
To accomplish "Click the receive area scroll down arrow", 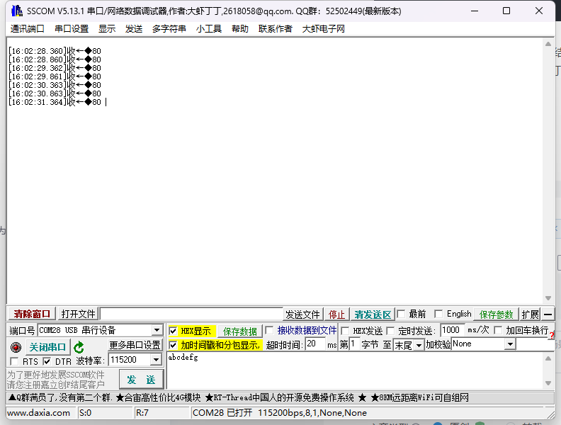I will (x=548, y=298).
